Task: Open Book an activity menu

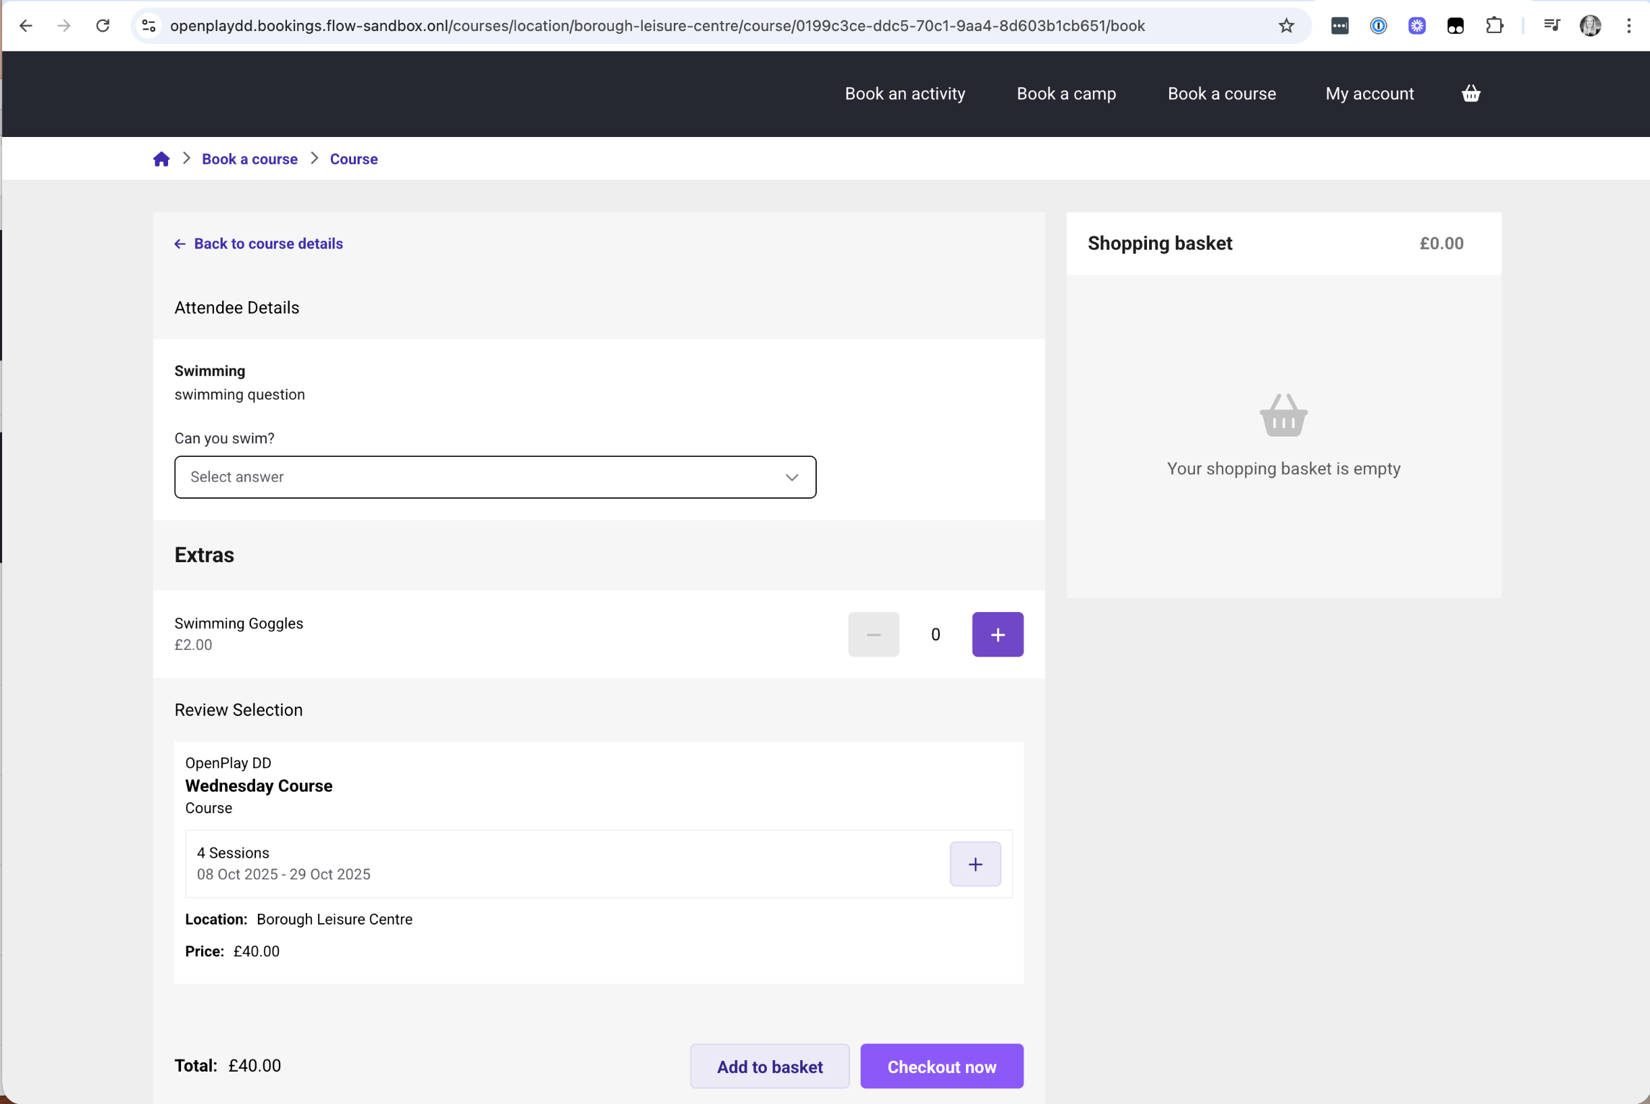Action: 905,94
